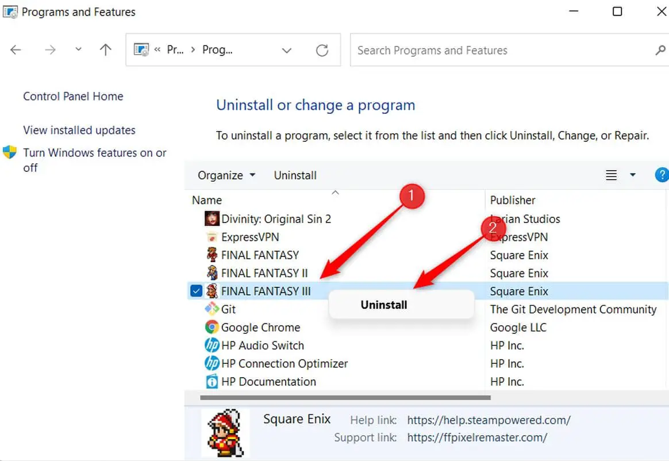Click the HP Audio Switch icon
Screen dimensions: 669x461
pyautogui.click(x=212, y=345)
